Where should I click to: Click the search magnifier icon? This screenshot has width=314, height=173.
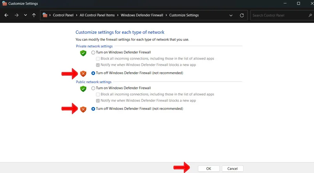tap(310, 15)
